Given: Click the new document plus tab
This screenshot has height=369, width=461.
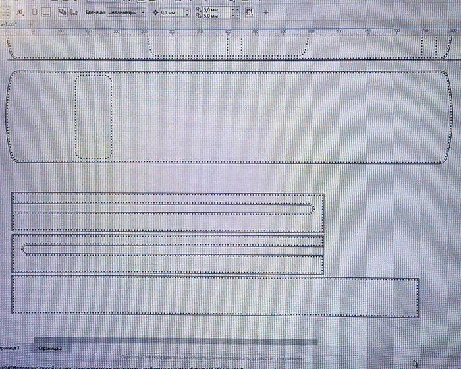Looking at the screenshot, I should [x=30, y=24].
